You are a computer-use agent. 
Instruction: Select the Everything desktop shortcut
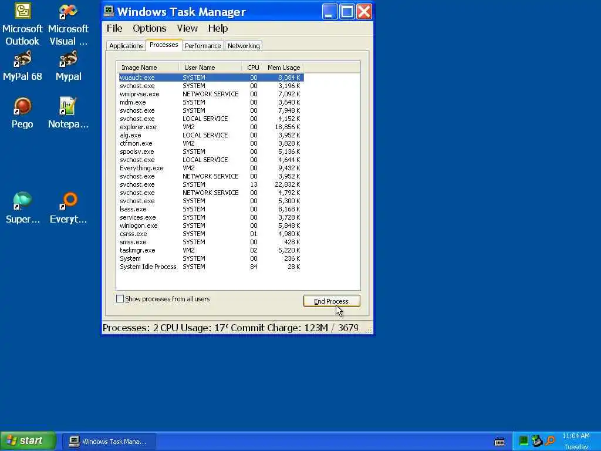click(x=68, y=208)
